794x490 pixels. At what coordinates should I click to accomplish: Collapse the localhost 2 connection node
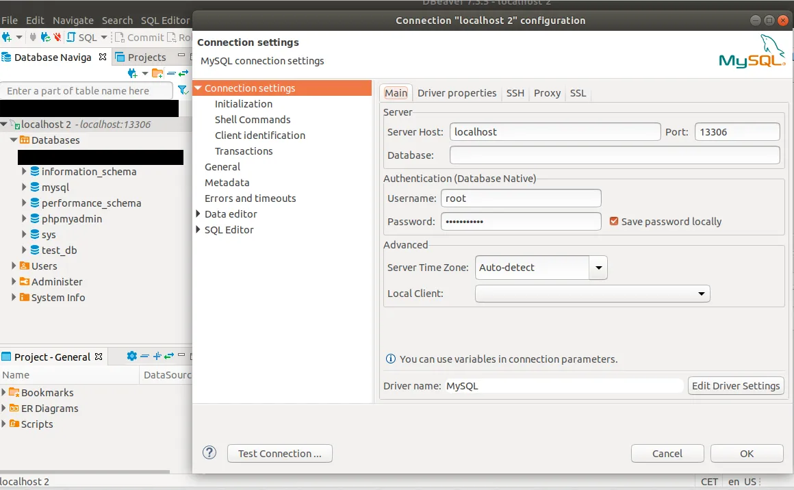pyautogui.click(x=4, y=124)
